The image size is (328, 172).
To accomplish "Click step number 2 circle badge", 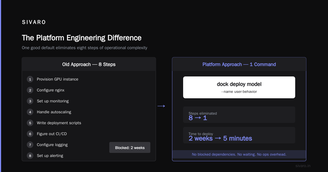I will [30, 90].
